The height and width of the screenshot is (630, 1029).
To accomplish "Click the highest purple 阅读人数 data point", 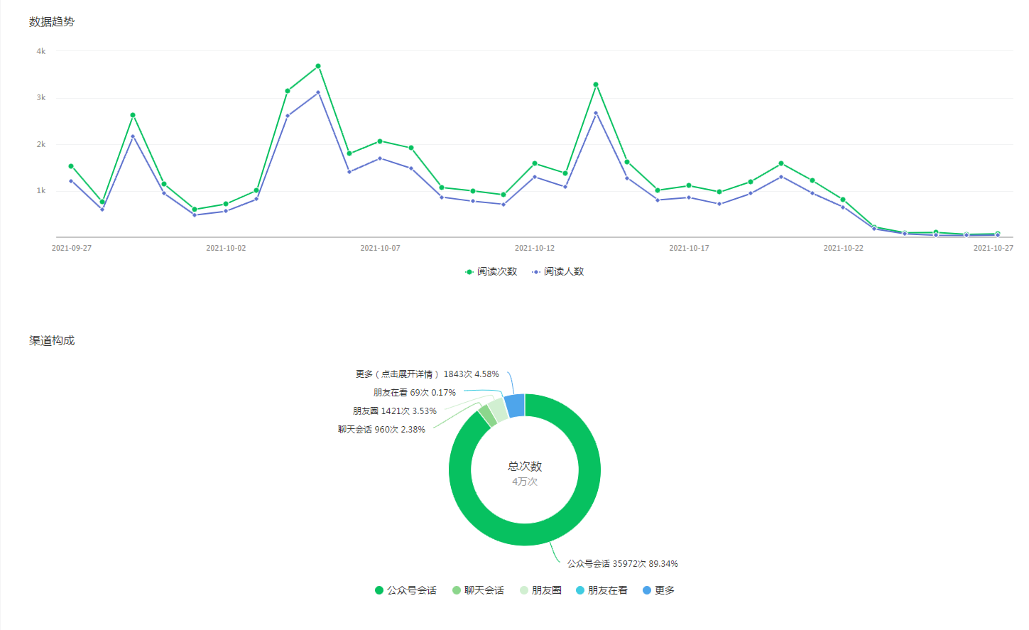I will tap(318, 92).
